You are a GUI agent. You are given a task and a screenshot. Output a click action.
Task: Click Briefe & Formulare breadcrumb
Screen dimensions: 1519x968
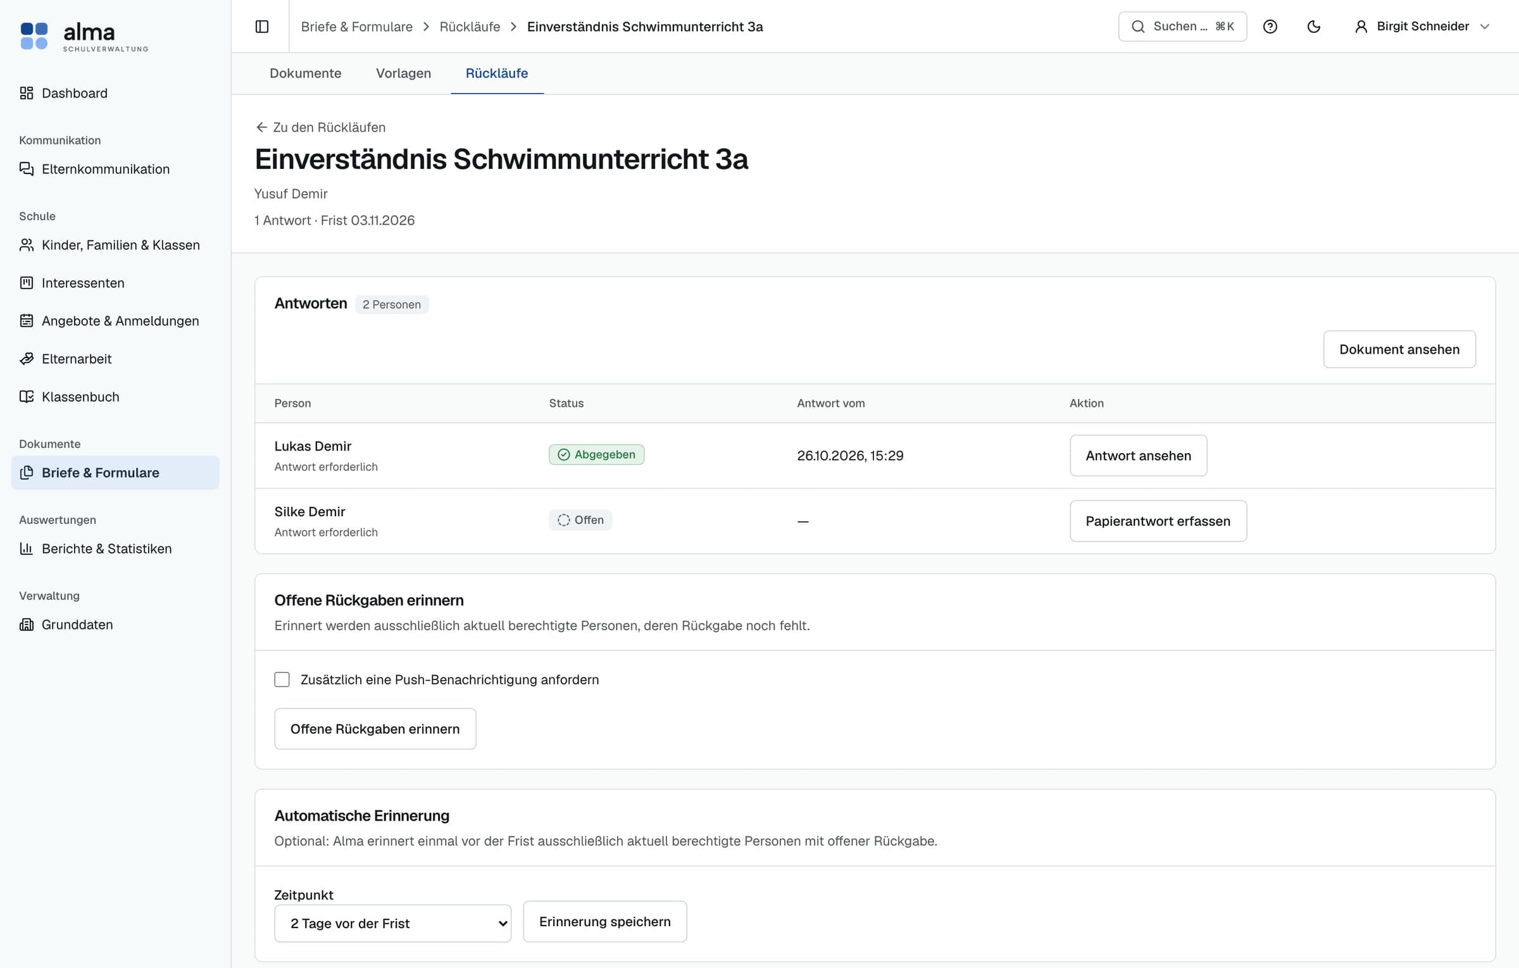point(356,27)
